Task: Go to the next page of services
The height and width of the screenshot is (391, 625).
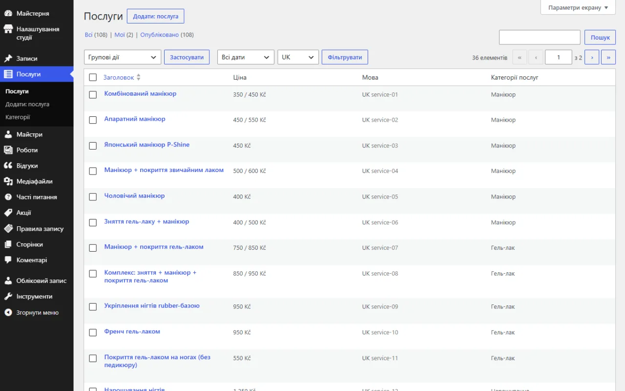Action: (x=592, y=57)
